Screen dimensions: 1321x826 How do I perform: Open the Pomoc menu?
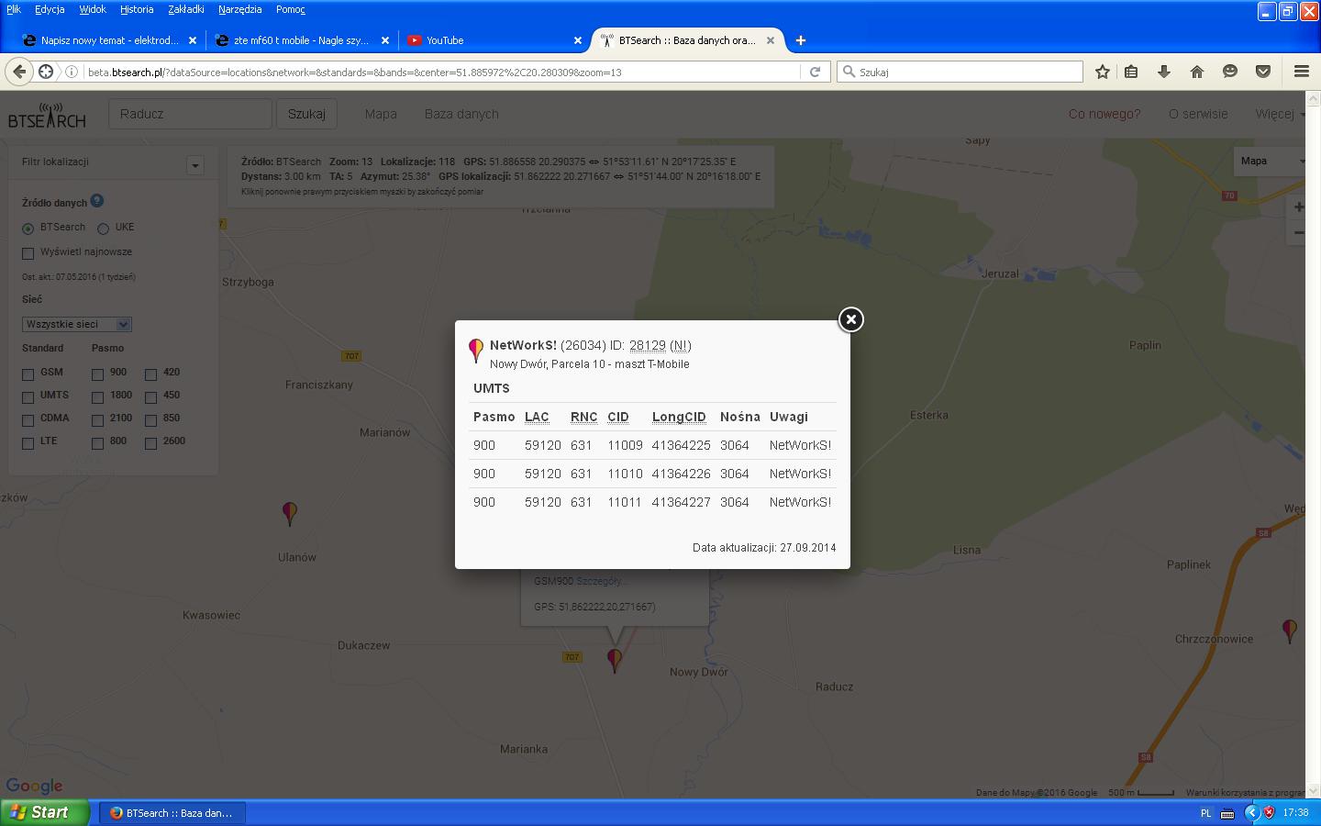pos(291,9)
